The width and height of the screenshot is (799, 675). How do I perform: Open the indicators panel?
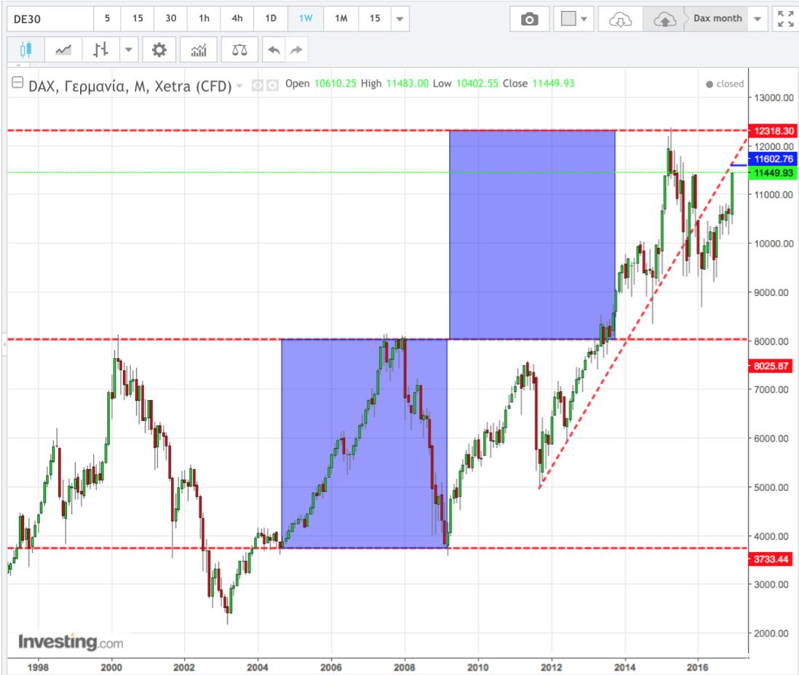(x=199, y=49)
